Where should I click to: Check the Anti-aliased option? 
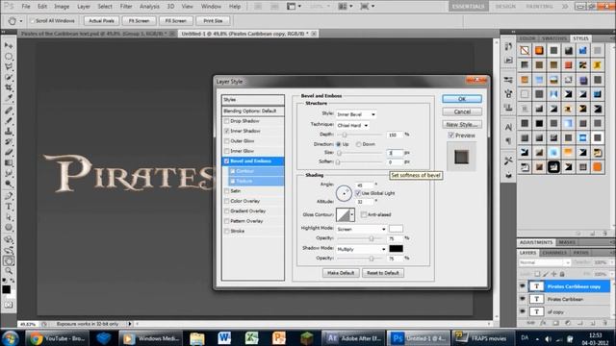[364, 214]
